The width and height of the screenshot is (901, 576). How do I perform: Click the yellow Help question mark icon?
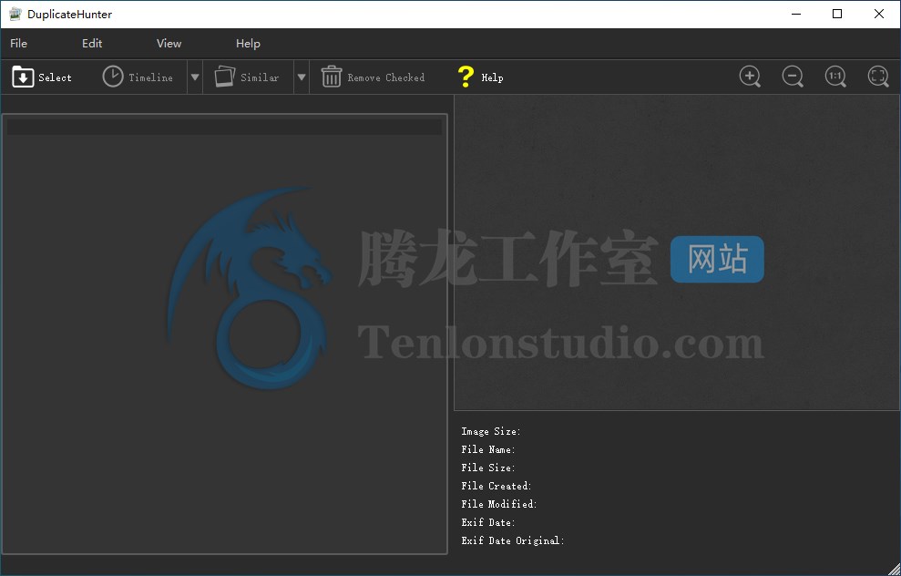[467, 77]
